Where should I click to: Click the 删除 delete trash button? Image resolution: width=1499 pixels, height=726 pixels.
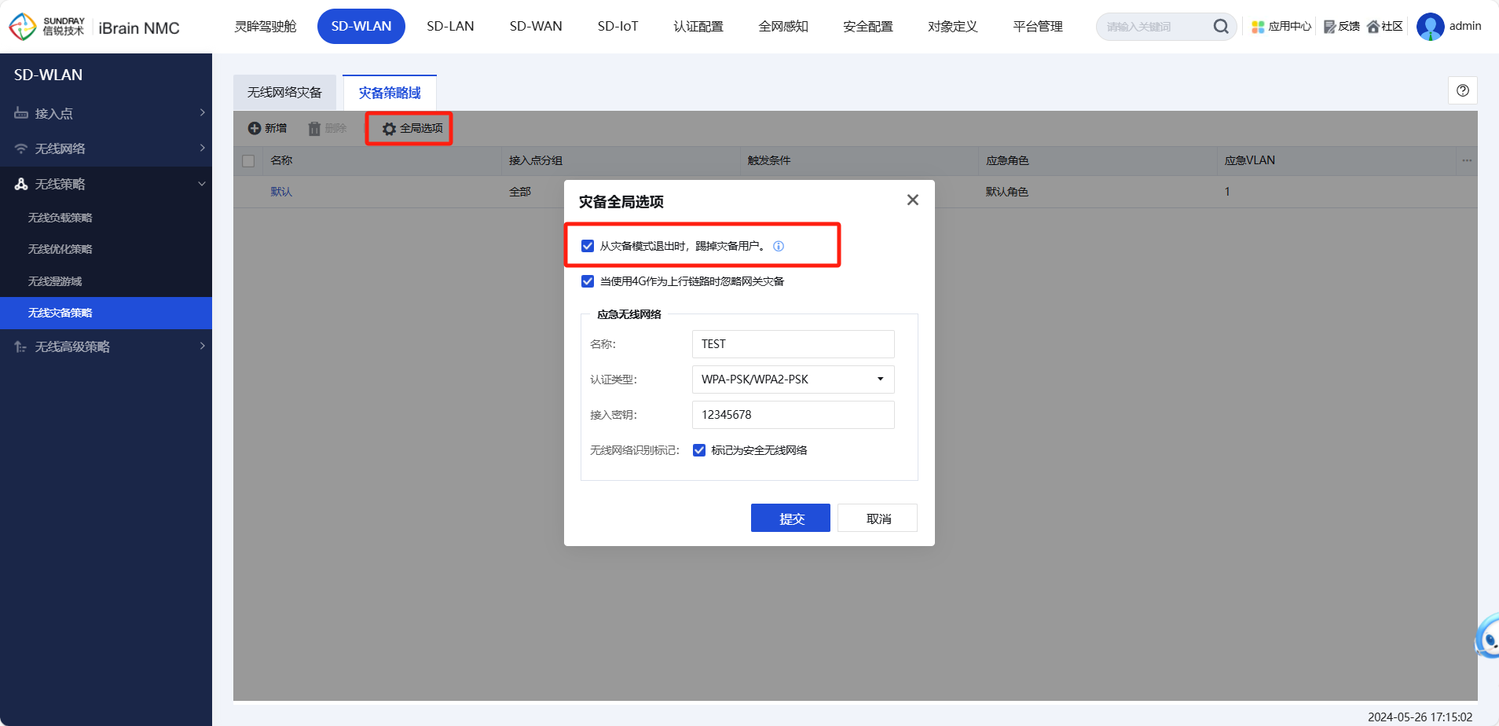327,128
